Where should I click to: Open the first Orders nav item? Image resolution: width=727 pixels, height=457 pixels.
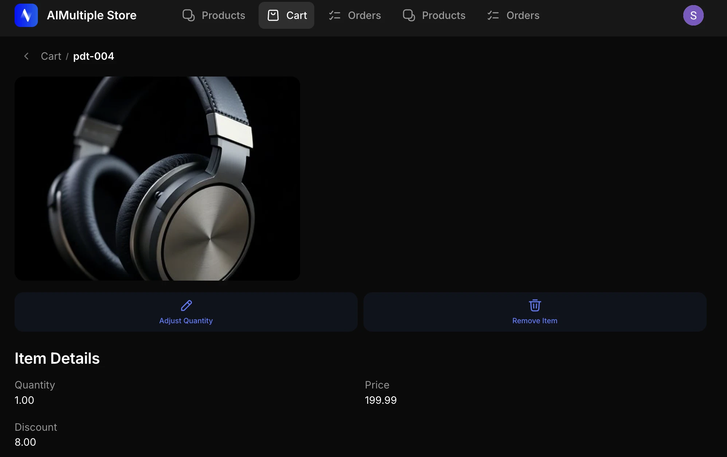click(x=355, y=15)
